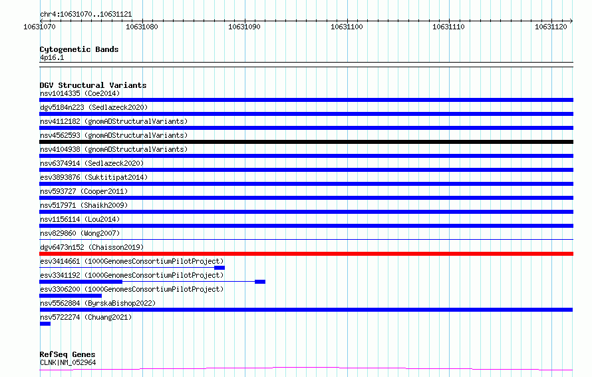Click the blue nsv593727 variant bar
This screenshot has height=377, width=592.
pyautogui.click(x=306, y=198)
